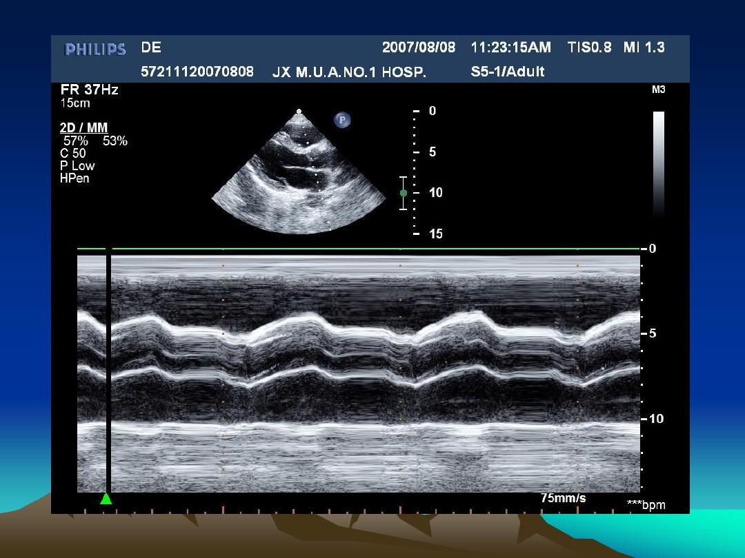This screenshot has width=745, height=558.
Task: Click the 2D sector image thumbnail
Action: 299,172
